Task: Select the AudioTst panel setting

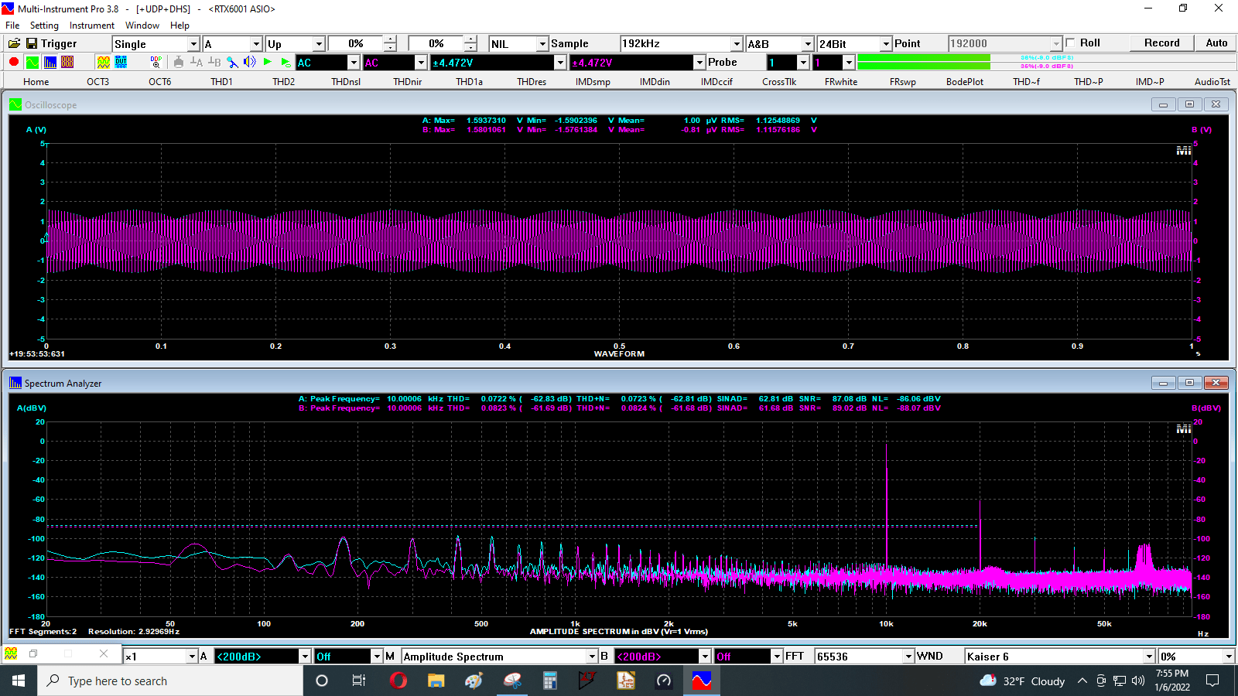Action: pyautogui.click(x=1212, y=81)
